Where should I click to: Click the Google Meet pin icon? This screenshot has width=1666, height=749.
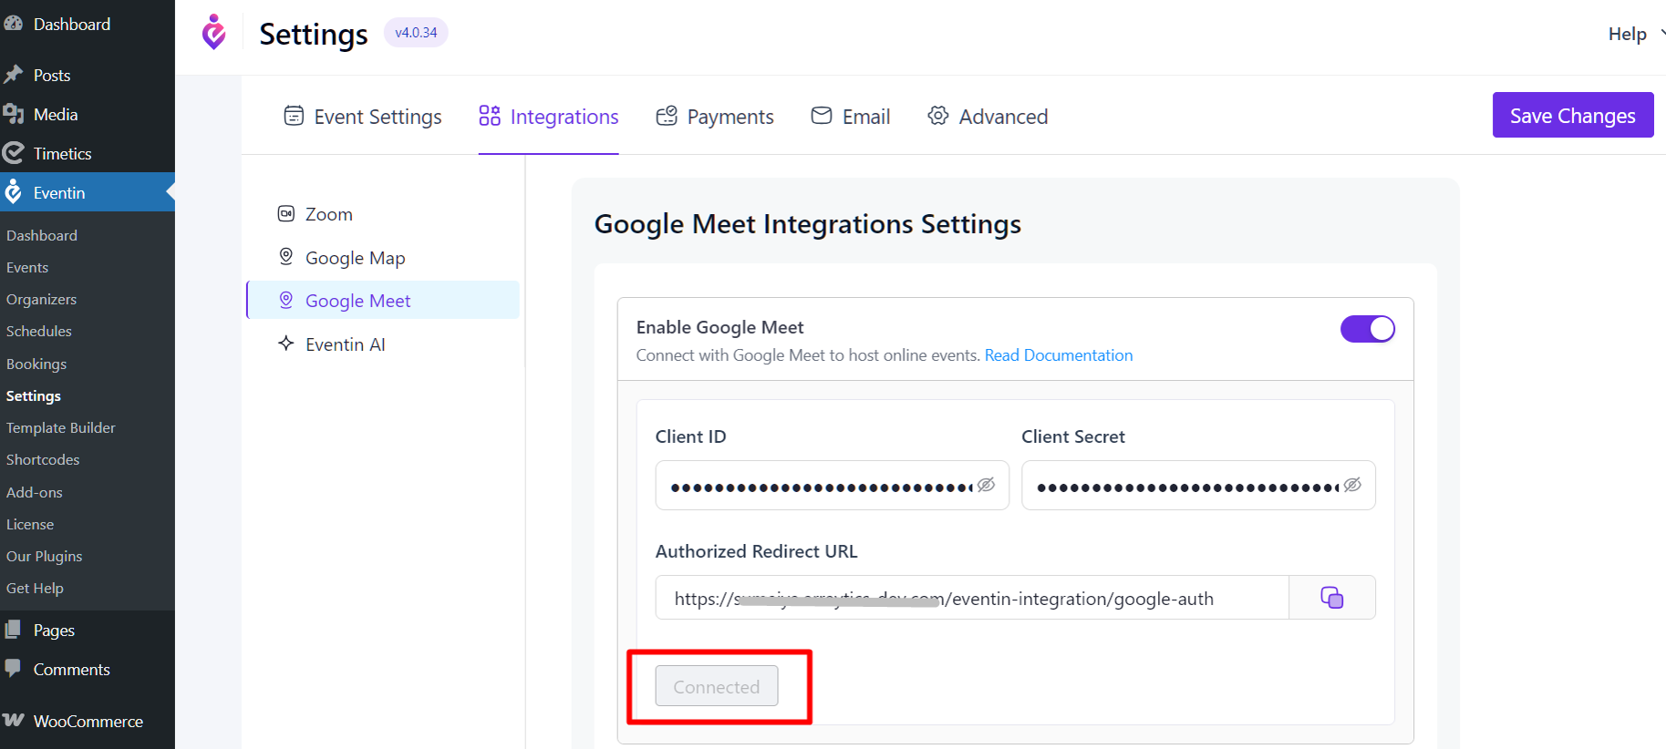pyautogui.click(x=286, y=300)
